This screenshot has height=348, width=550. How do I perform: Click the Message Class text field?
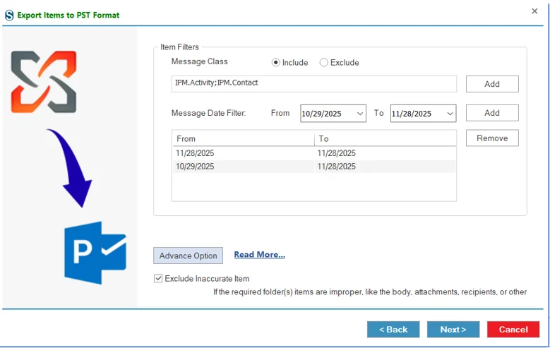314,84
